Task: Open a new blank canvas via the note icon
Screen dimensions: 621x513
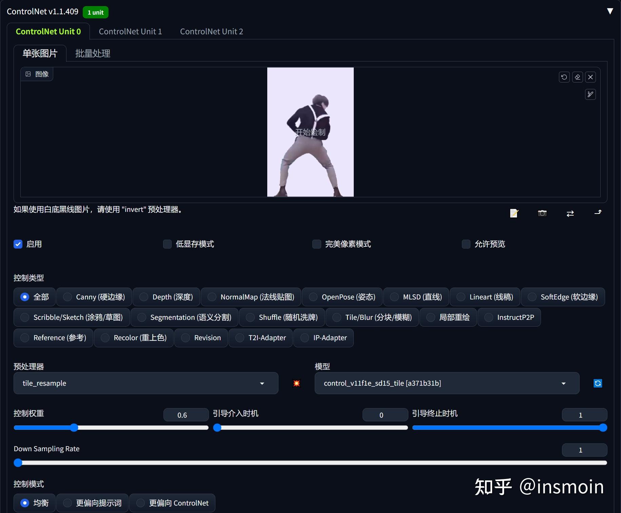Action: pyautogui.click(x=514, y=213)
